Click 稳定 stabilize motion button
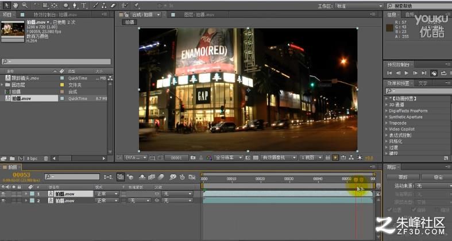Image resolution: width=452 pixels, height=241 pixels. (x=436, y=177)
